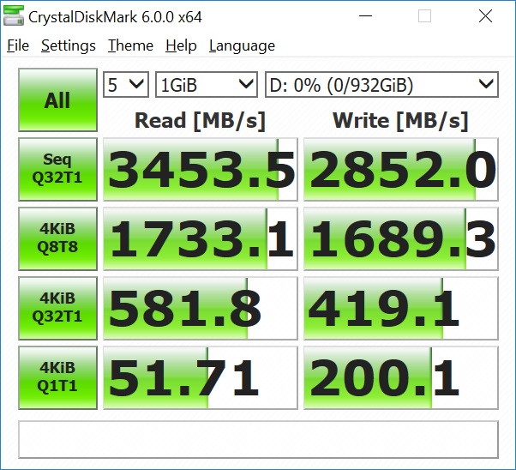Click the CrystalDiskMark app icon in title bar
Viewport: 516px width, 470px height.
coord(14,15)
